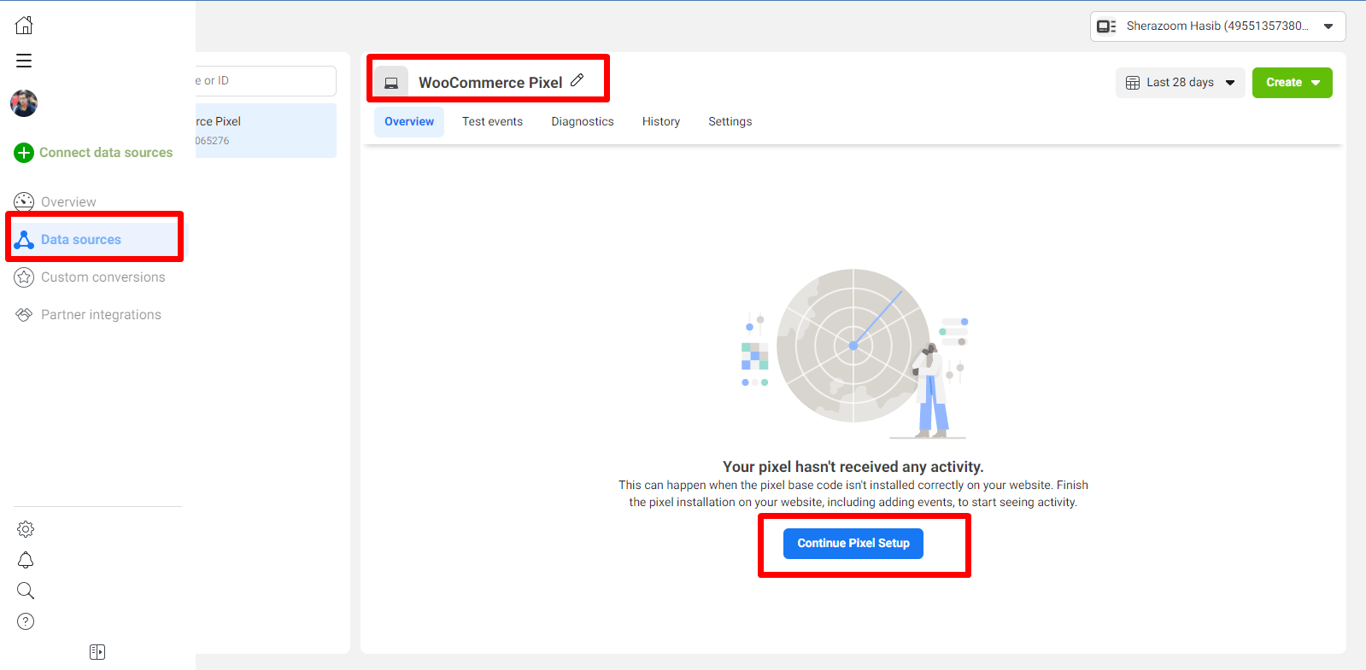Screen dimensions: 1366x670
Task: Click the green plus connect icon
Action: [24, 153]
